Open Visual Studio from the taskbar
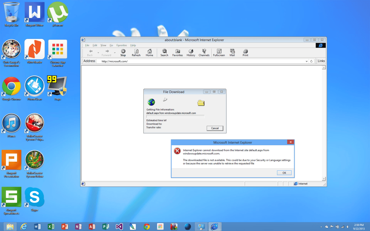370x231 pixels. pyautogui.click(x=119, y=227)
